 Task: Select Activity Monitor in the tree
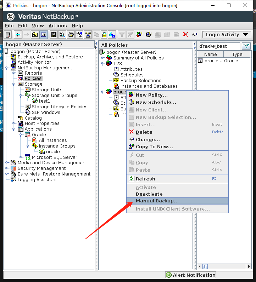pyautogui.click(x=34, y=62)
